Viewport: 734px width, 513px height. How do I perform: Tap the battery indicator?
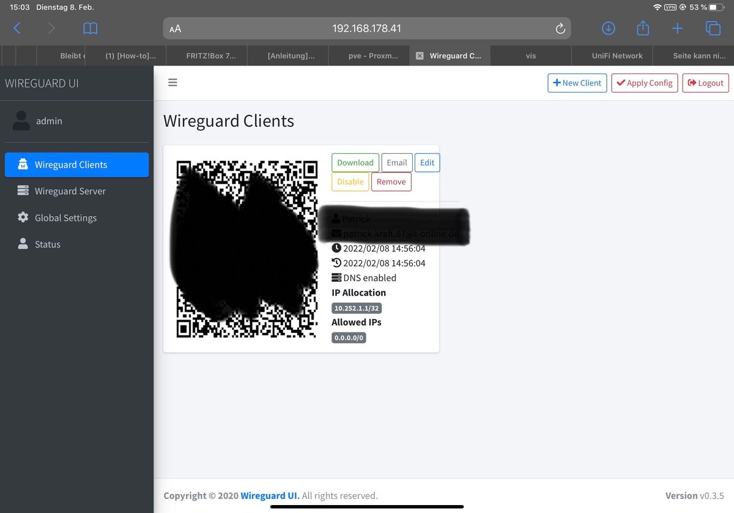tap(717, 7)
